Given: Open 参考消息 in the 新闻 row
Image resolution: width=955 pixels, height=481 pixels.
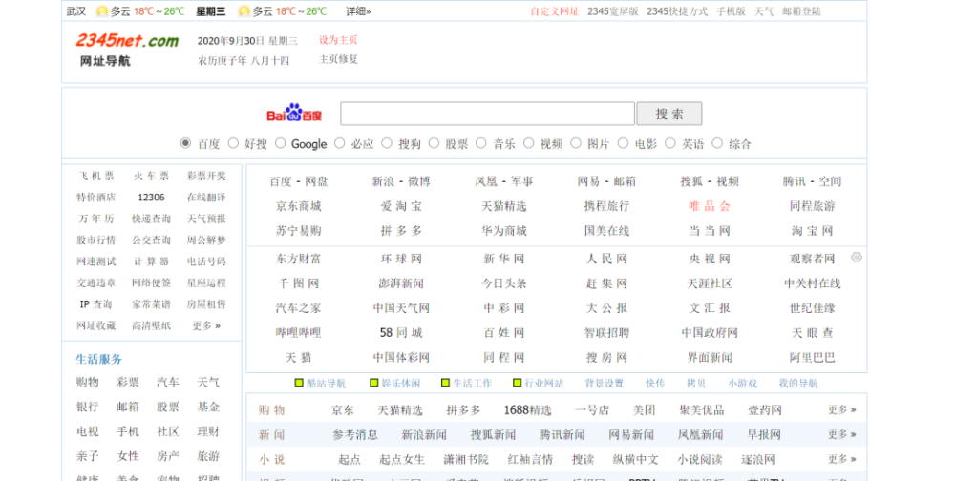Looking at the screenshot, I should click(355, 435).
